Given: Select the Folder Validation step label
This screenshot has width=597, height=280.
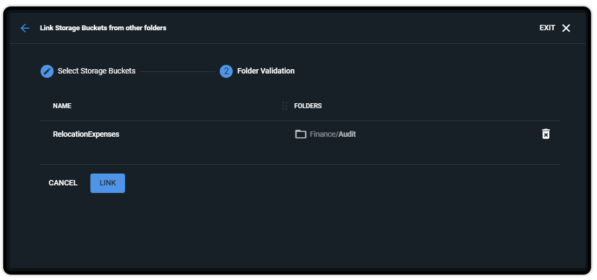Looking at the screenshot, I should 266,71.
